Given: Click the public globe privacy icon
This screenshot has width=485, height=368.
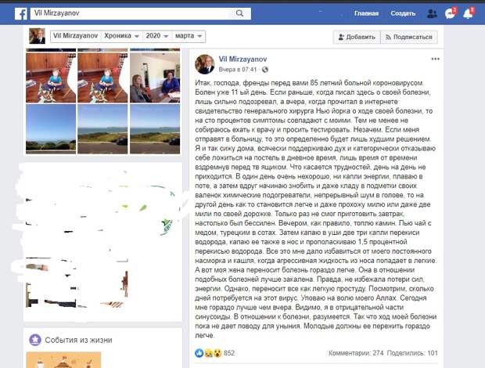Looking at the screenshot, I should click(265, 70).
